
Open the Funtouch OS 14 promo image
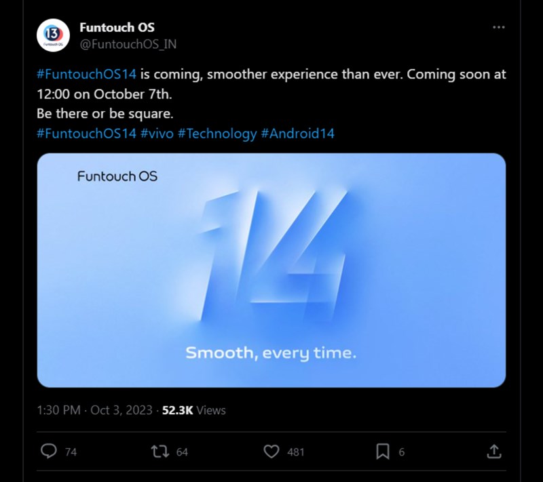[271, 270]
